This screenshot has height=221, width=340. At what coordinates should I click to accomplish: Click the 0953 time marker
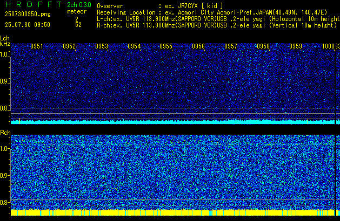tap(102, 46)
